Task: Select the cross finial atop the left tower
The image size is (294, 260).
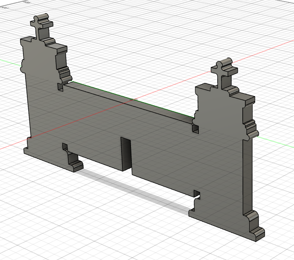Action: coord(42,26)
